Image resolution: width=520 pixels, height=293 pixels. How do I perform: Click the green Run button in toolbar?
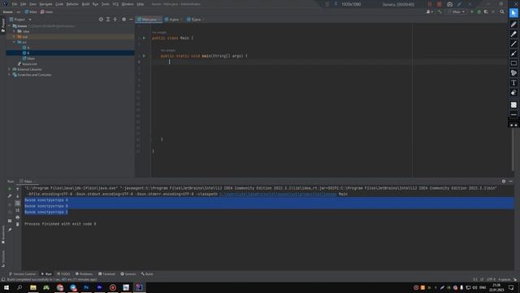472,12
